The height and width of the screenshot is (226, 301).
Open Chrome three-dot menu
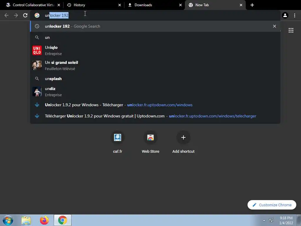[x=295, y=15]
